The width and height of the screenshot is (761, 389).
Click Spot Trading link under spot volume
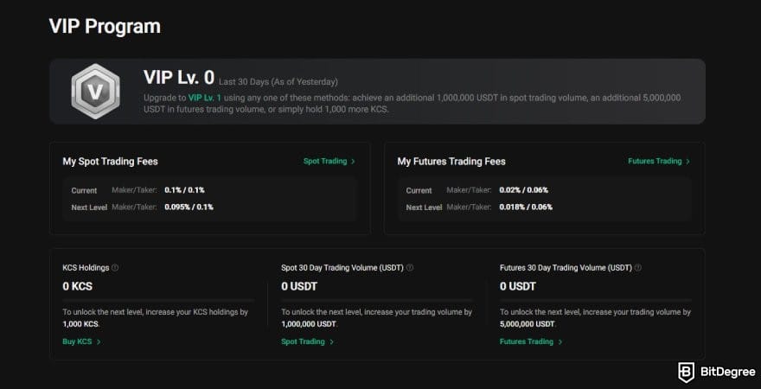(x=307, y=341)
